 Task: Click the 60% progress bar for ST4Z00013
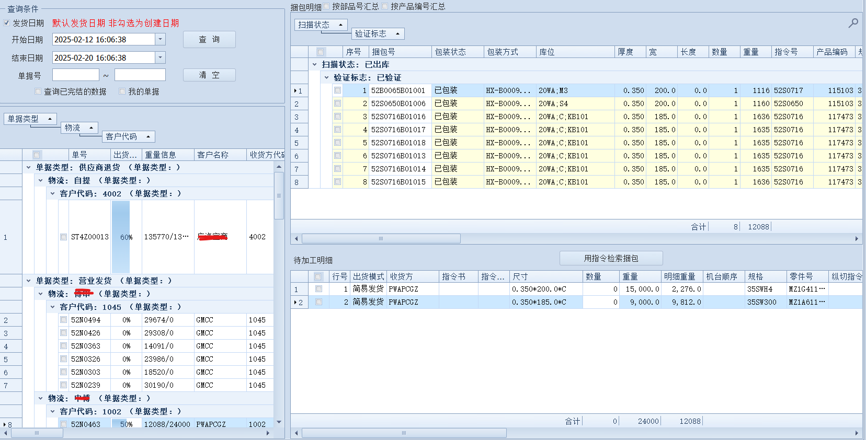click(121, 237)
